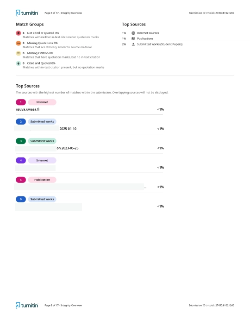Click the Submitted works tag on source 6
Screen dimensions: 250x320
point(42,199)
